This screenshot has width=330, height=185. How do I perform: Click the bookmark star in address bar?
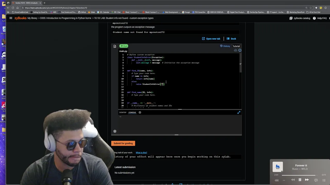coord(311,8)
